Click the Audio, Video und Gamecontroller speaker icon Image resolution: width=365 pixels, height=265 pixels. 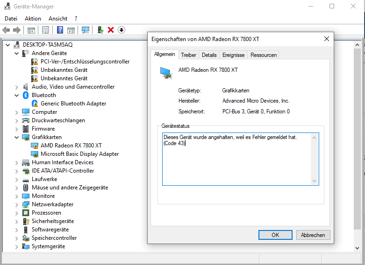pos(26,87)
